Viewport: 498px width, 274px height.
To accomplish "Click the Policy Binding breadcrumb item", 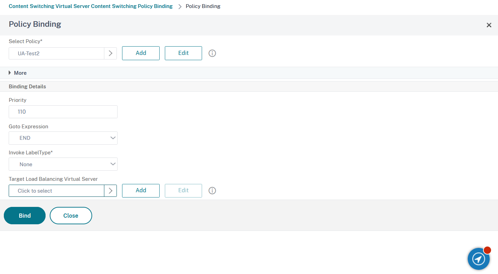I will (203, 6).
